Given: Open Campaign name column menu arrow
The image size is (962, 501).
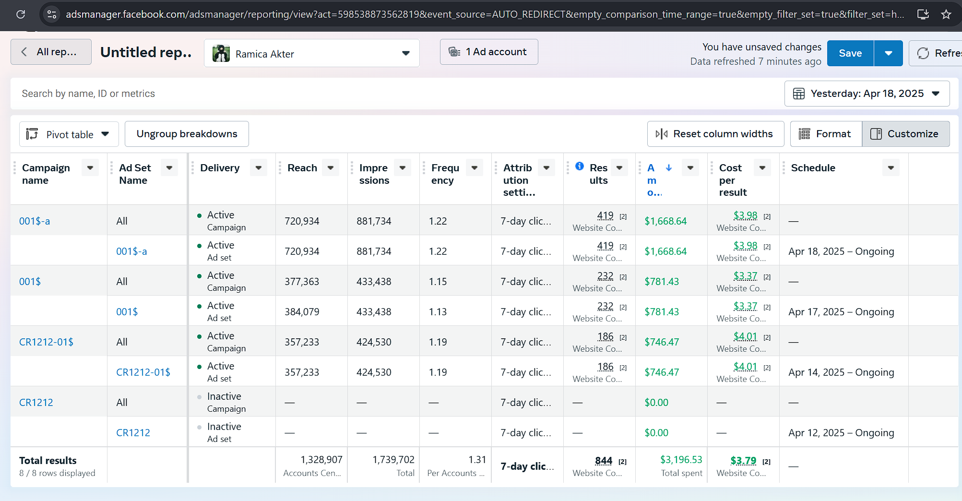Looking at the screenshot, I should [90, 167].
